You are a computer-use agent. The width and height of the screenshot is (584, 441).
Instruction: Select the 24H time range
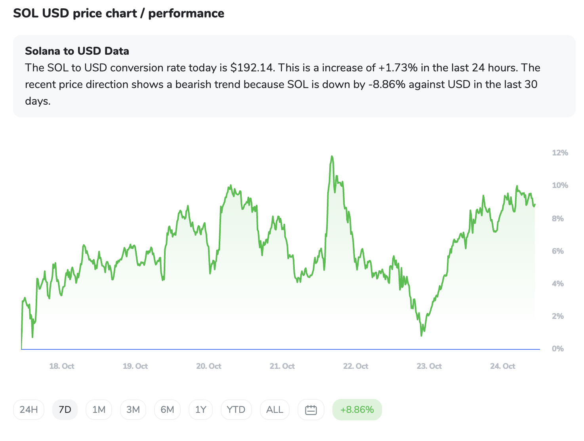[x=29, y=410]
